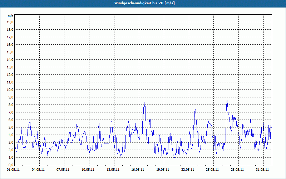
Task: Click the 7,0 y-axis label
Action: [x=11, y=112]
